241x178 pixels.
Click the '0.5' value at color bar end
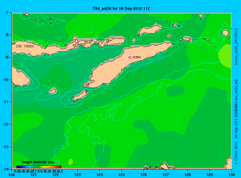[60, 171]
